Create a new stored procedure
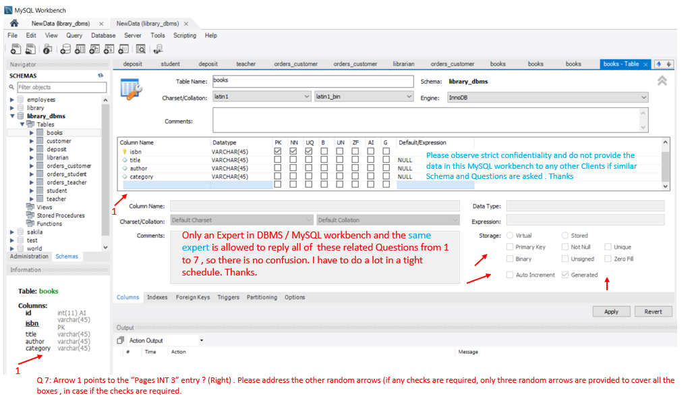This screenshot has height=395, width=692. (x=109, y=49)
